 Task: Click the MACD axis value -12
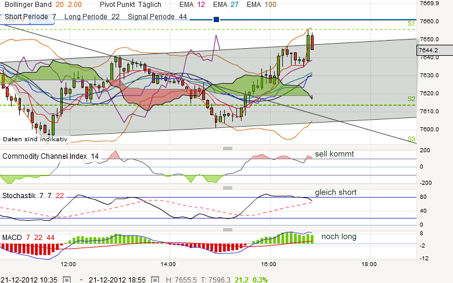[x=424, y=259]
